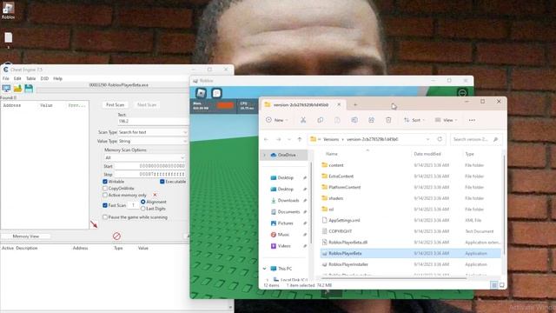
Task: Click Cheat Engine open file folder icon
Action: pyautogui.click(x=17, y=89)
